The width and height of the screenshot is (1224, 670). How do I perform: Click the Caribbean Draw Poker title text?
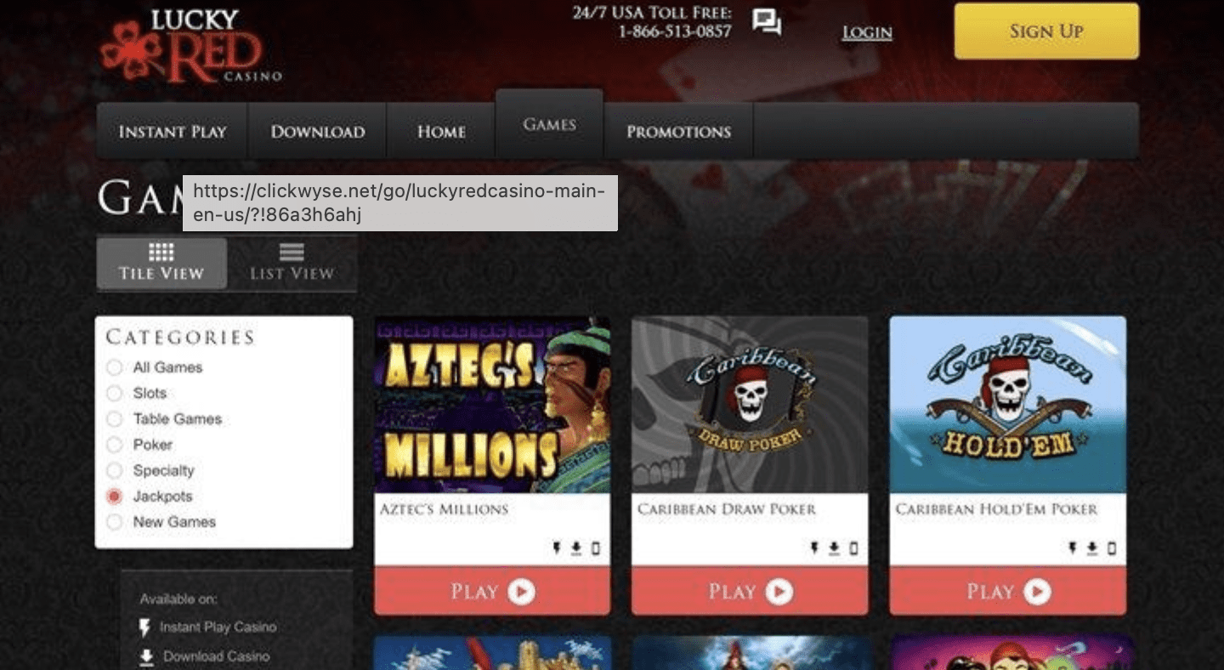727,509
